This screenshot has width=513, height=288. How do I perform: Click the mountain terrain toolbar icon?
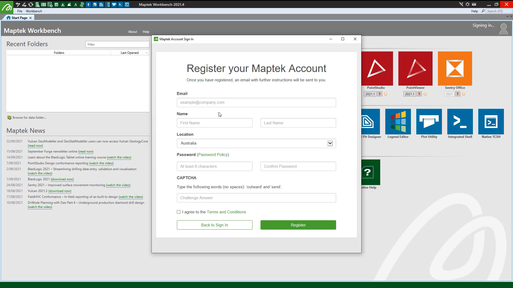(x=69, y=5)
